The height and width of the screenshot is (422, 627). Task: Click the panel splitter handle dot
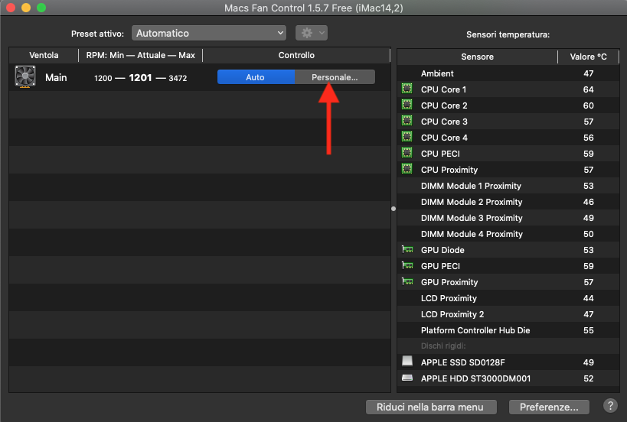[x=394, y=209]
